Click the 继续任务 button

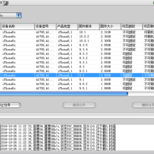pyautogui.click(x=79, y=105)
